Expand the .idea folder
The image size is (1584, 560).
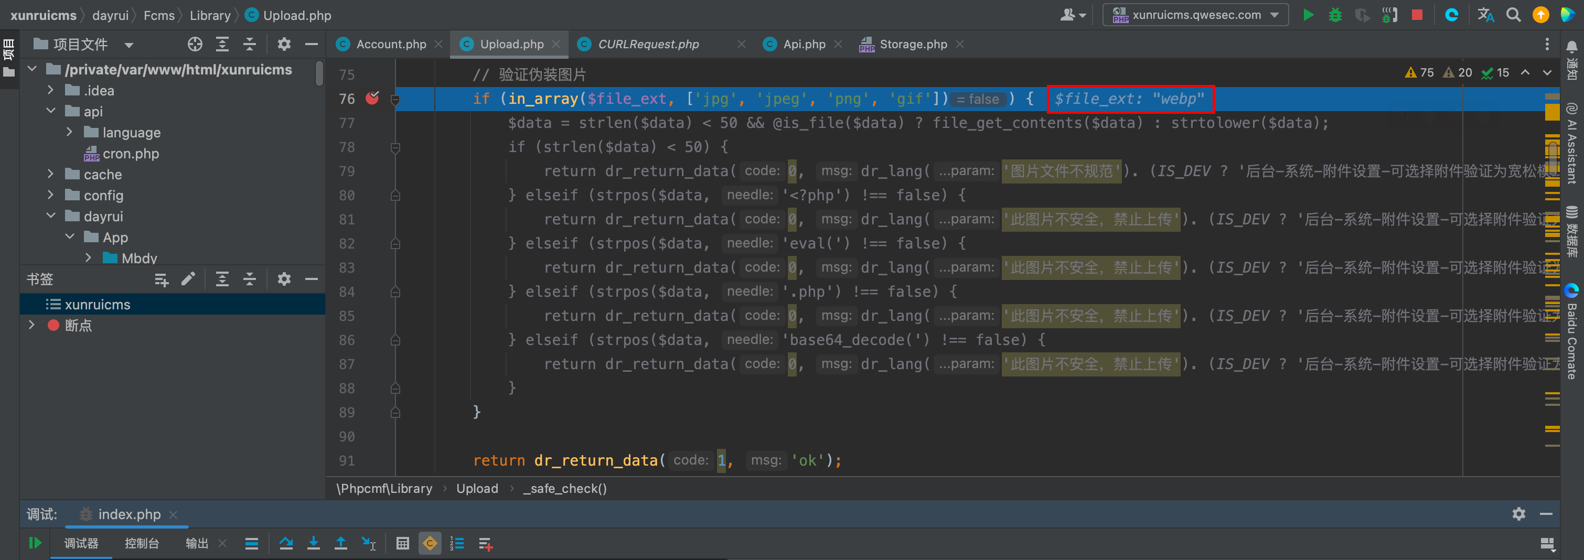[50, 90]
